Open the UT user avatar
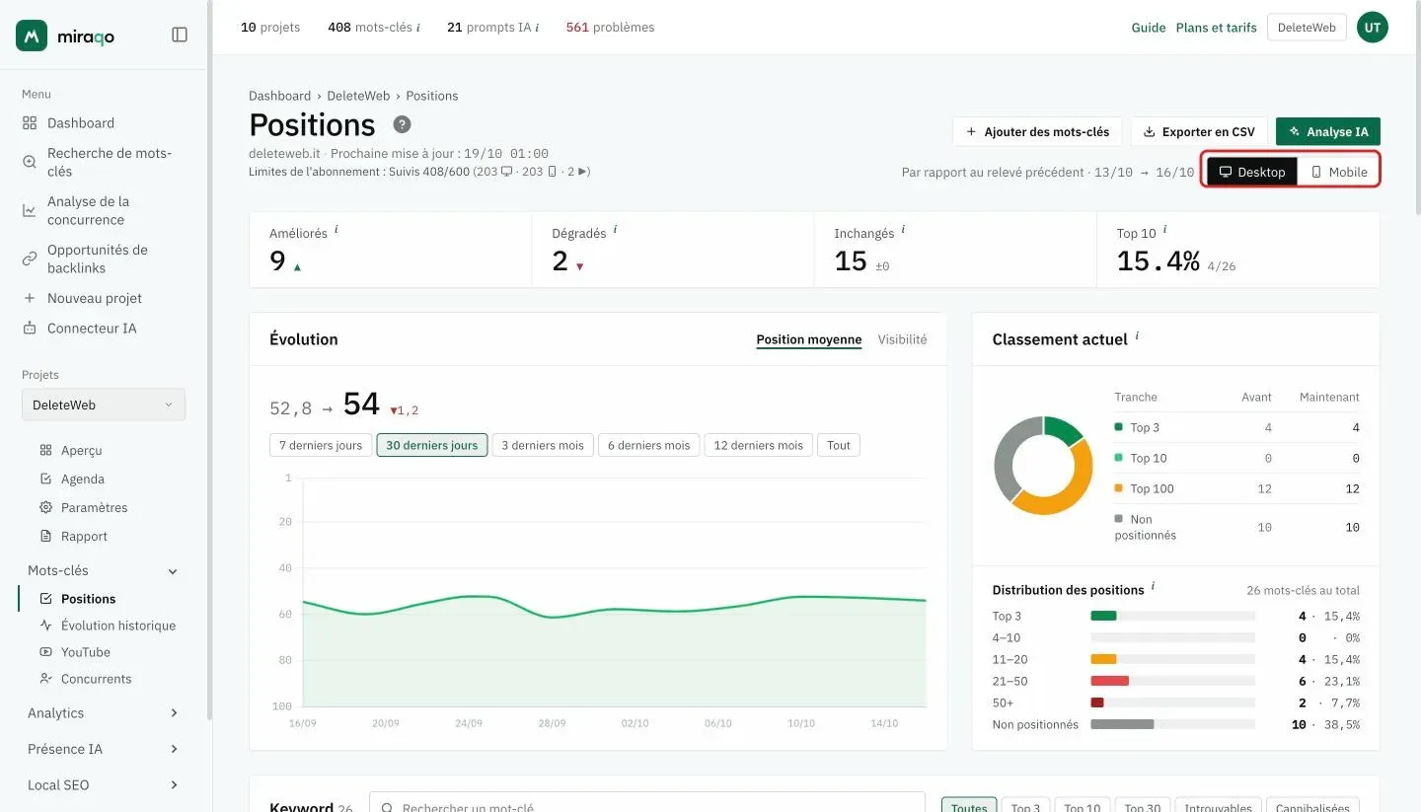The image size is (1421, 812). pyautogui.click(x=1373, y=28)
